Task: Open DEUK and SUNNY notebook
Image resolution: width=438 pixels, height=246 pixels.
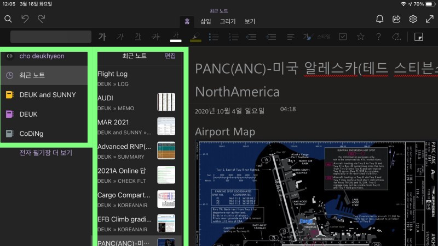Action: 44,94
